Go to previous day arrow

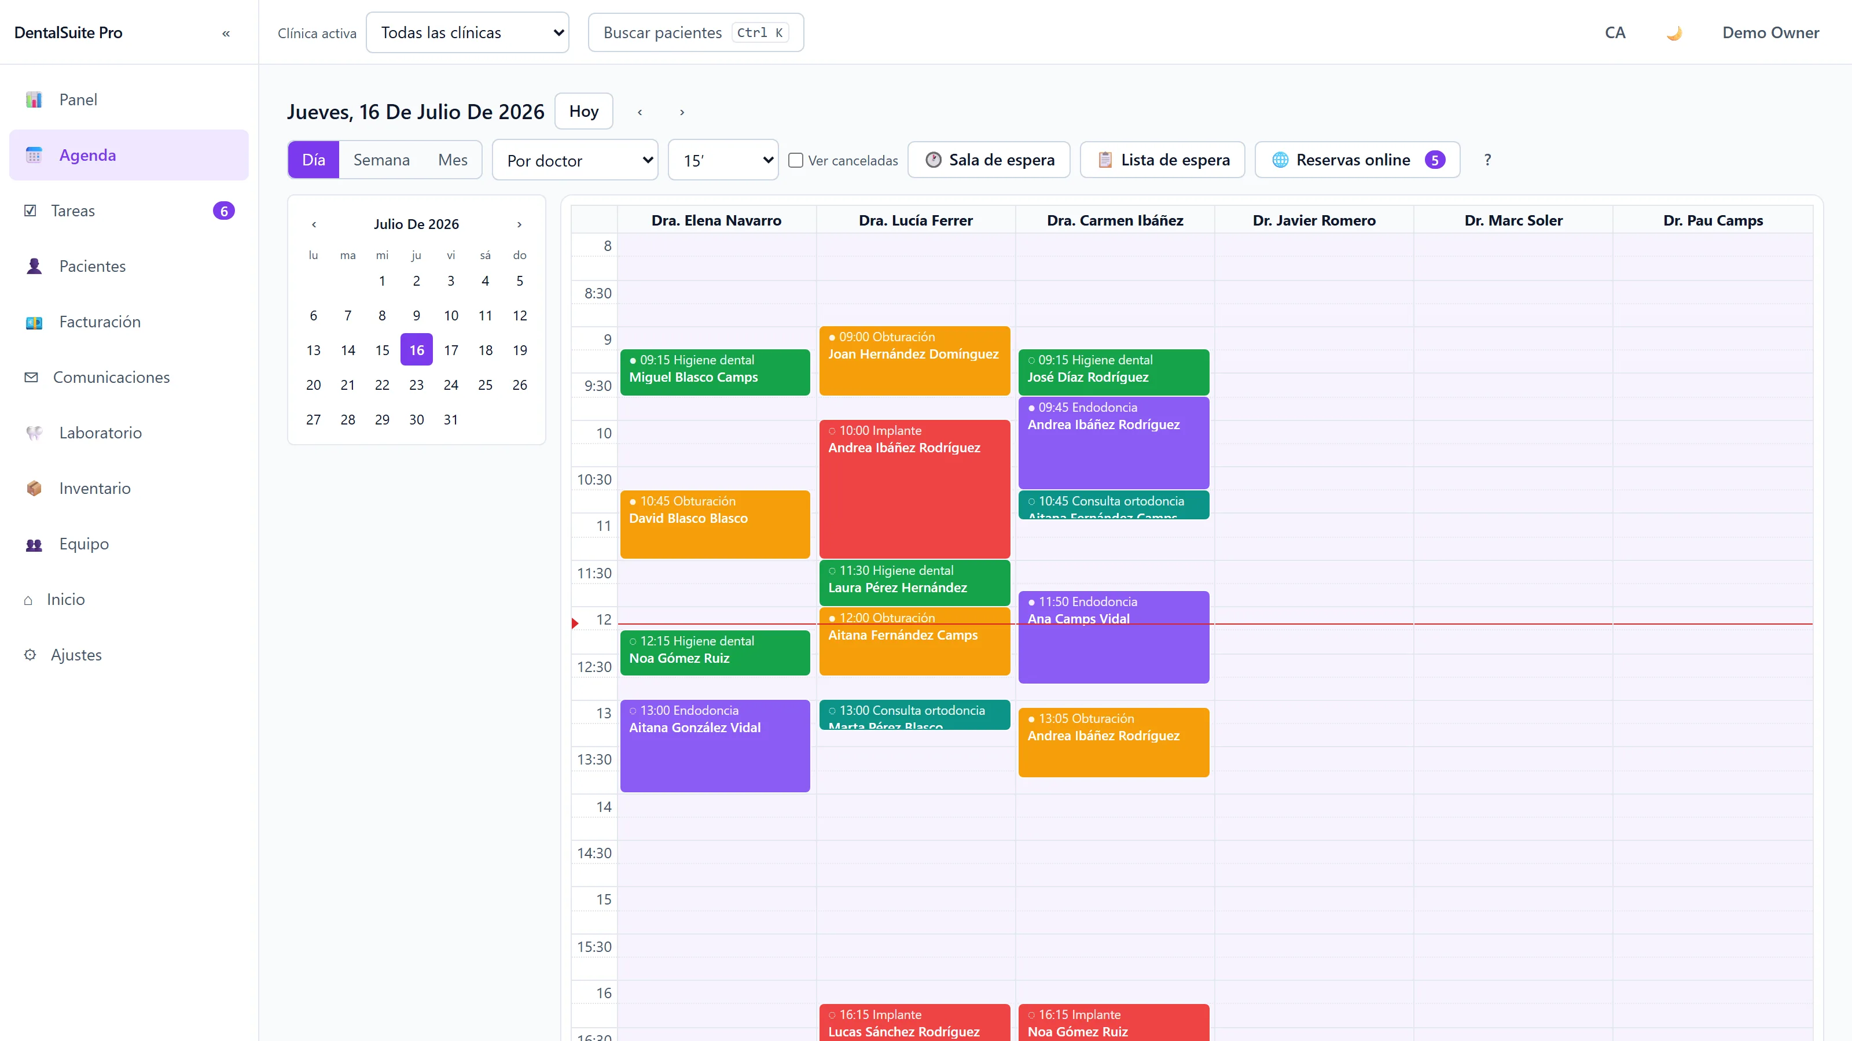point(640,112)
